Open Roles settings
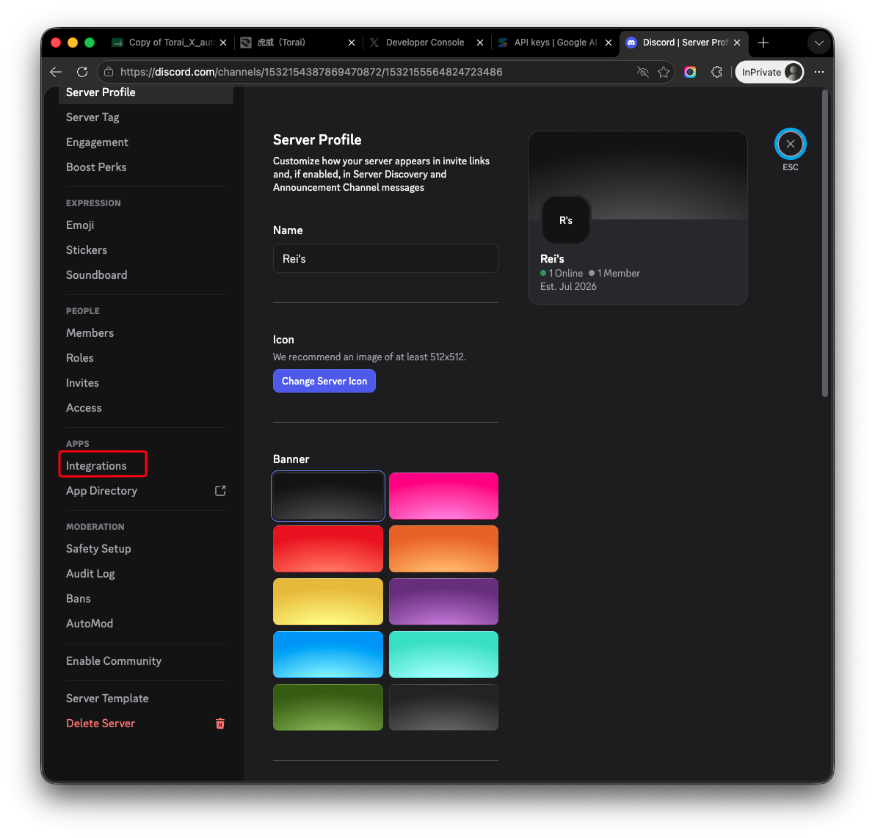This screenshot has width=875, height=838. [145, 357]
